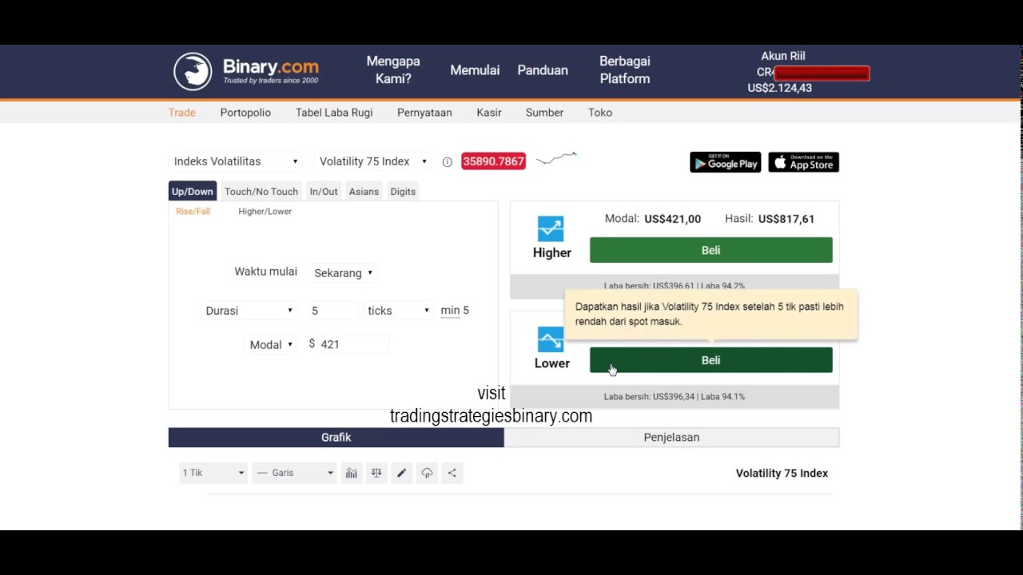This screenshot has height=575, width=1023.
Task: Switch to Higher/Lower contract type
Action: pyautogui.click(x=265, y=212)
